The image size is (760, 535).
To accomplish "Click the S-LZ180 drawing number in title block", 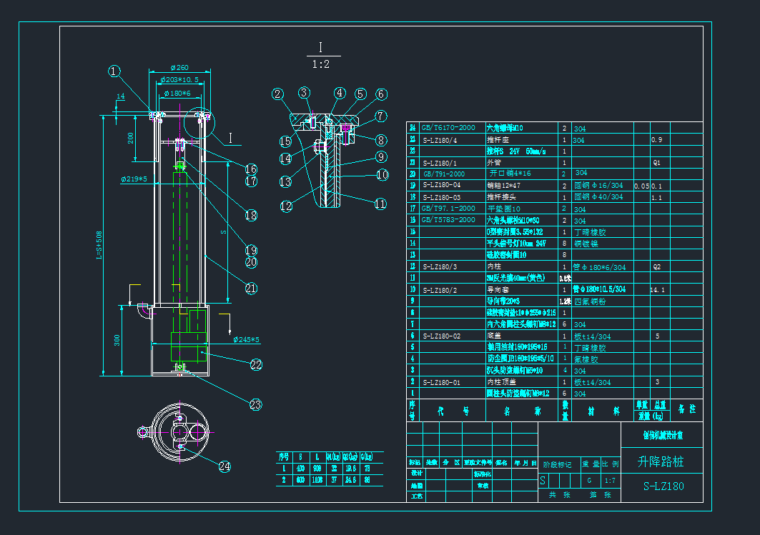I will pyautogui.click(x=663, y=486).
